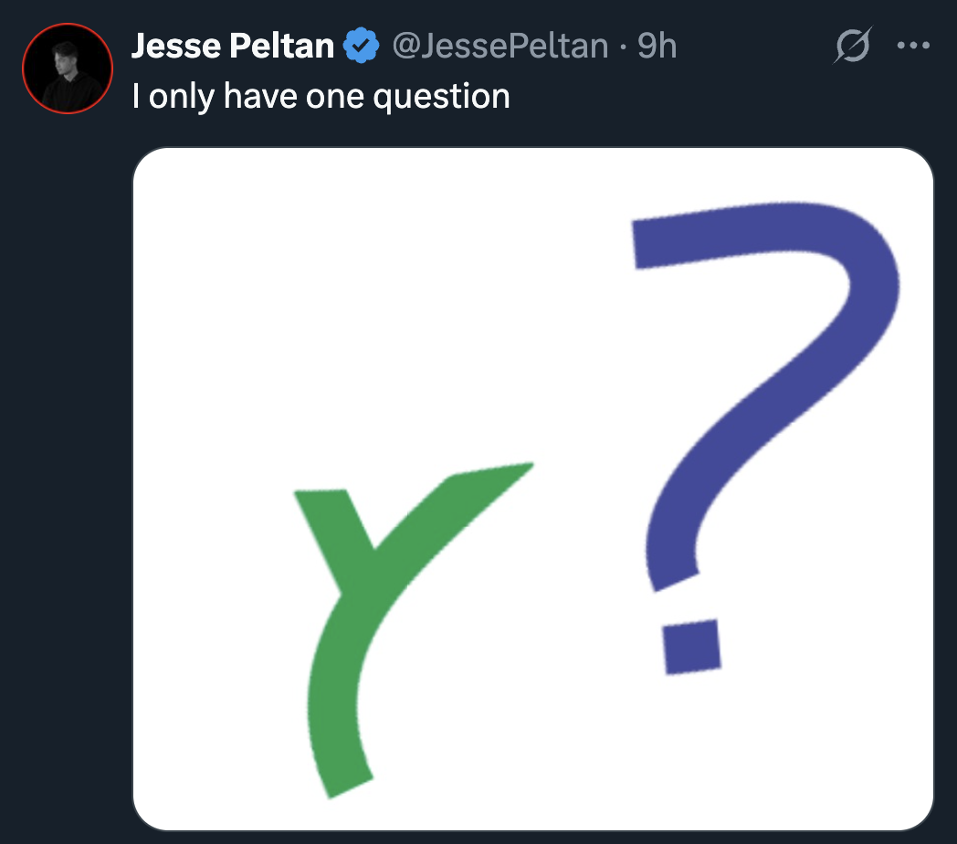Open Jesse Peltan's profile avatar
Viewport: 957px width, 844px height.
pos(68,69)
